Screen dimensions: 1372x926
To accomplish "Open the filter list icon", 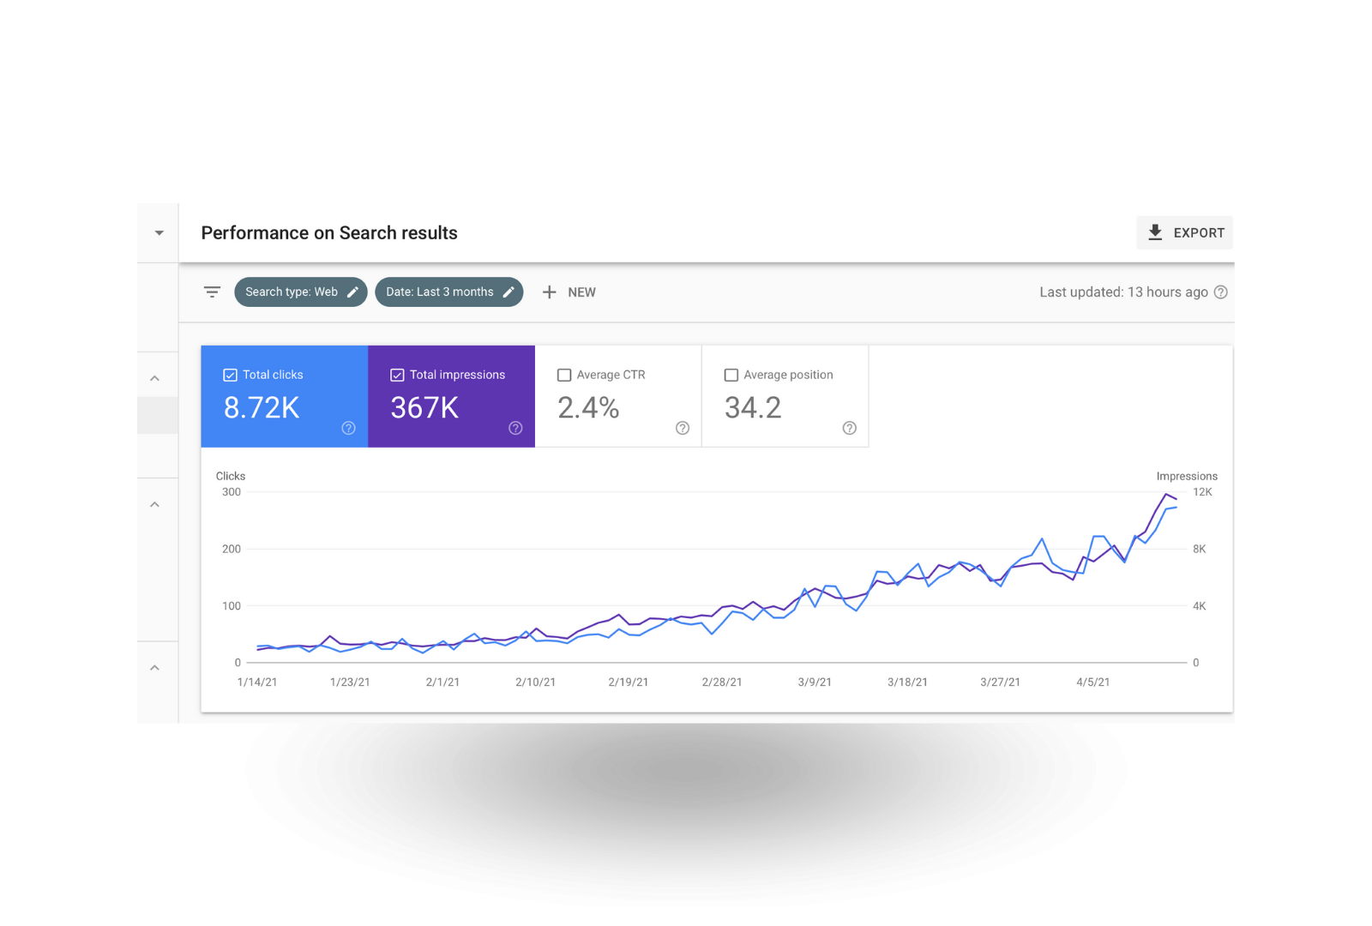I will pyautogui.click(x=212, y=292).
